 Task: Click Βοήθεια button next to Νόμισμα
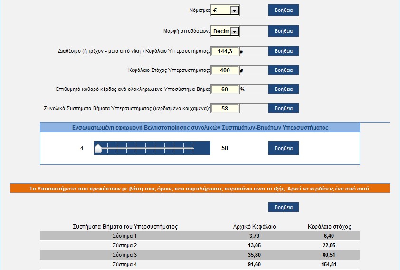point(284,10)
